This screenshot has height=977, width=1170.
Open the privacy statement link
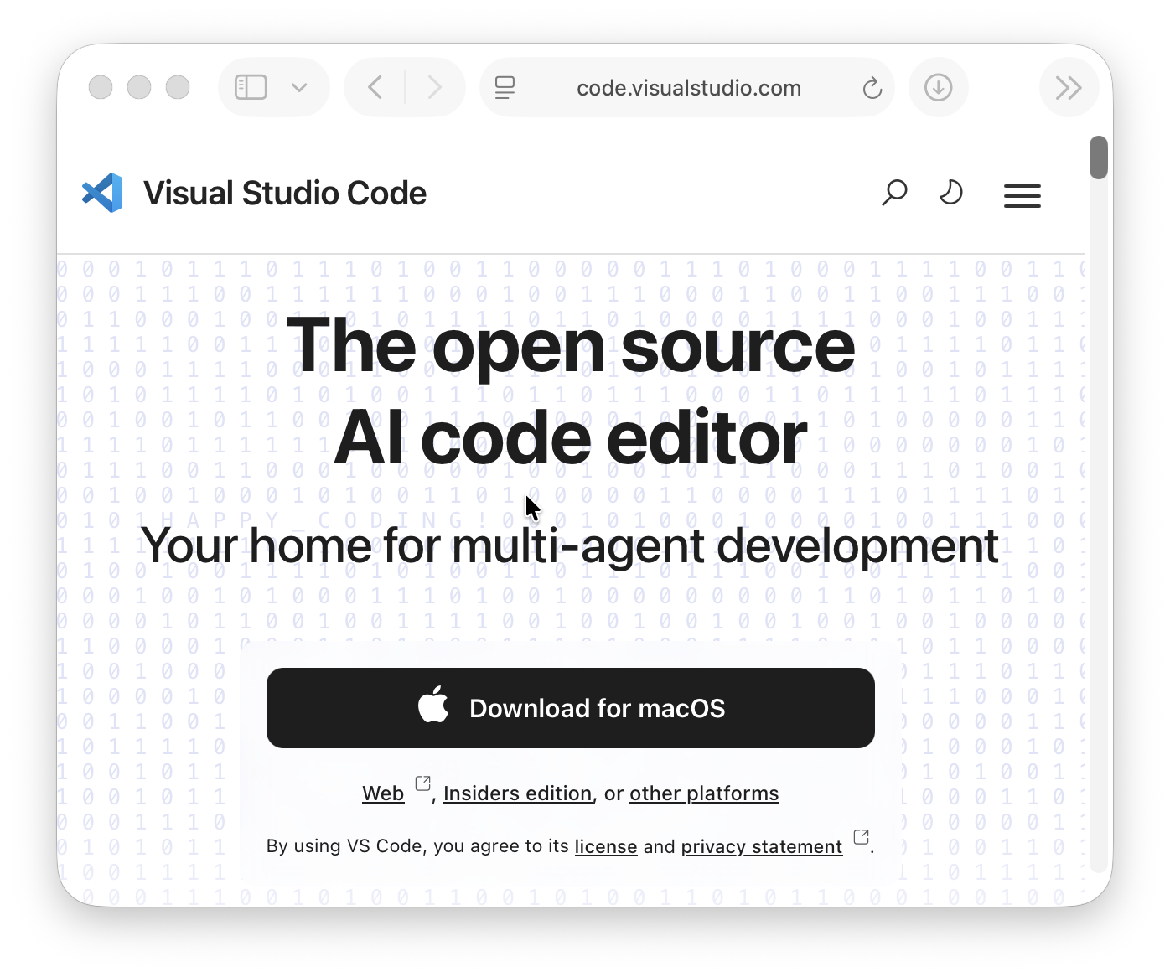tap(762, 846)
